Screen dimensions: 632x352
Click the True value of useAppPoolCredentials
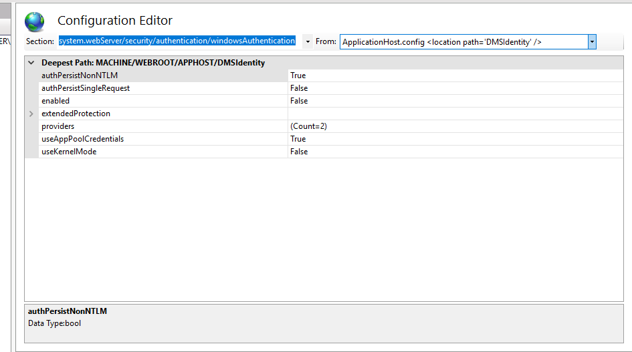click(298, 139)
